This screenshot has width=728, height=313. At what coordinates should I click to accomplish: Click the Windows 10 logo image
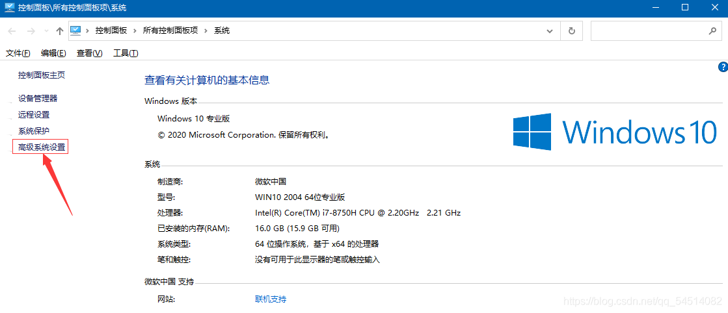coord(615,131)
